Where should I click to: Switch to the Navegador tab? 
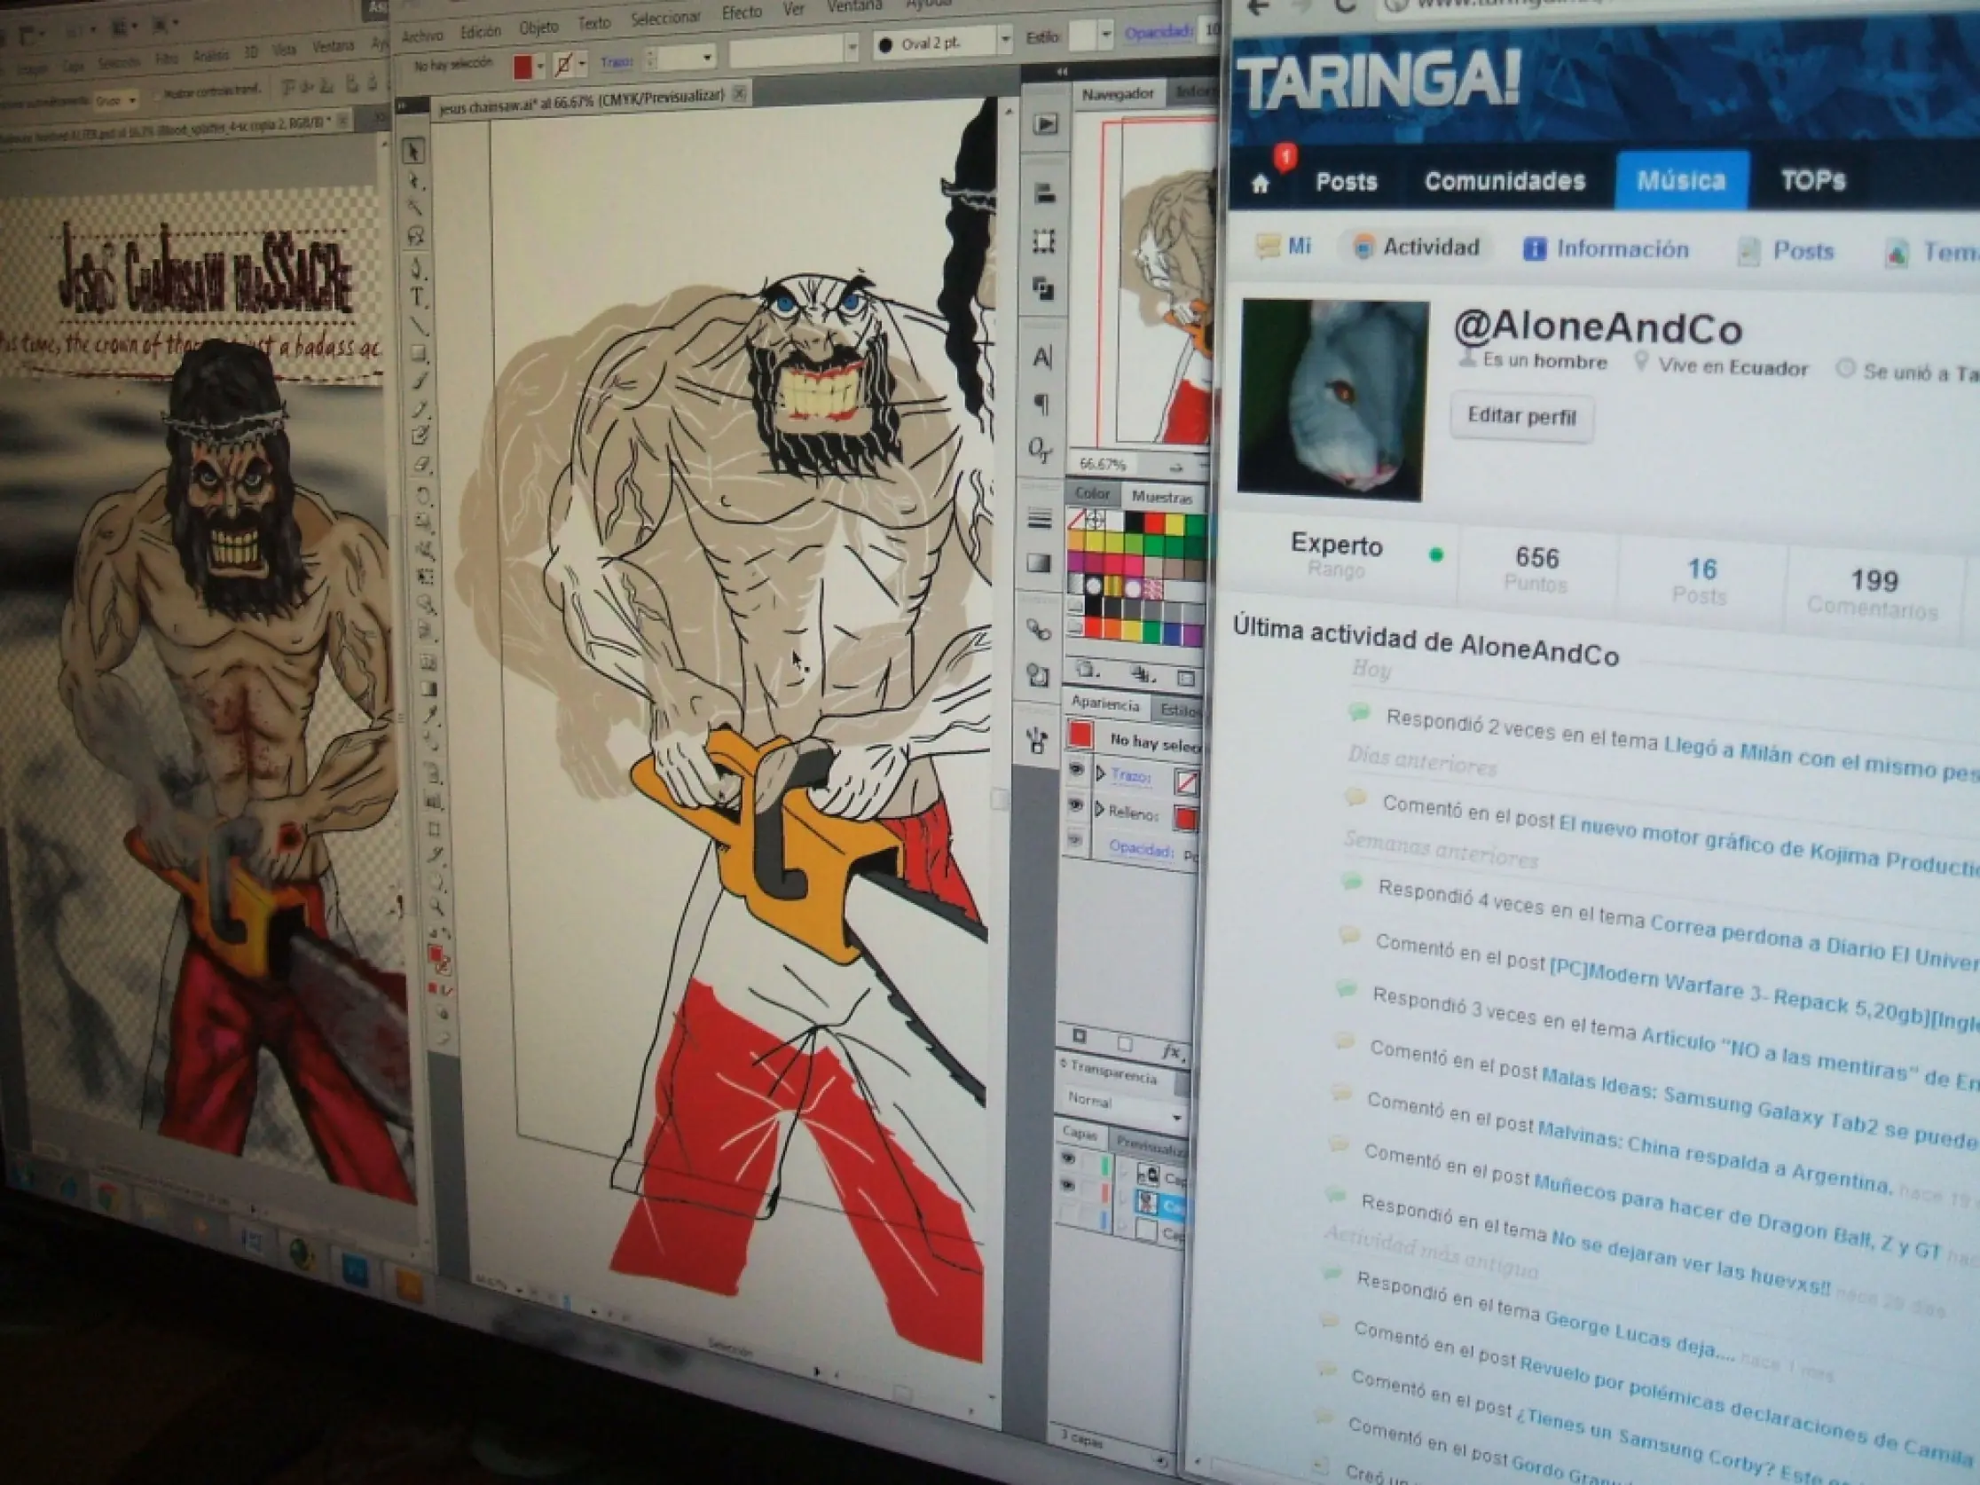click(1117, 93)
